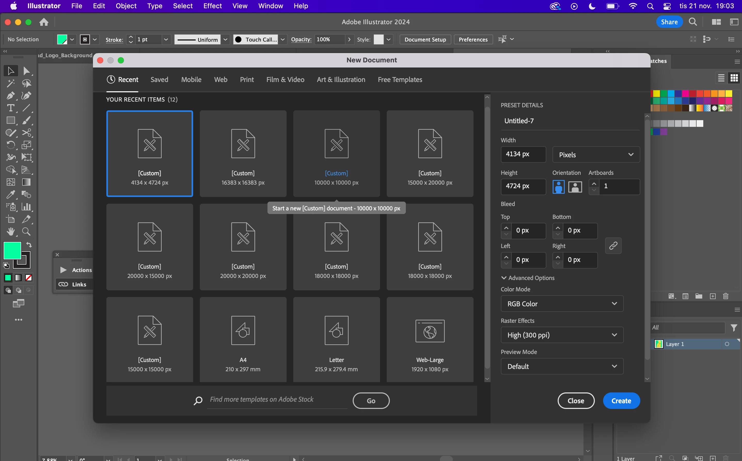Toggle bleed link settings chain icon
Viewport: 742px width, 461px height.
(613, 245)
